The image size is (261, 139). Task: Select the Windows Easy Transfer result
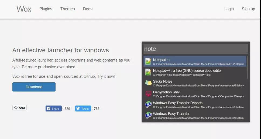coord(195,116)
